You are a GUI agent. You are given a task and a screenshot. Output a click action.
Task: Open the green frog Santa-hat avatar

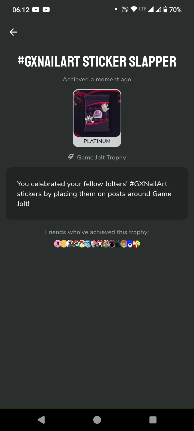tap(81, 244)
